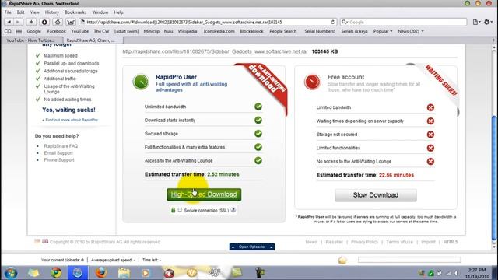Click the Slow Download button
The height and width of the screenshot is (280, 498).
(376, 195)
